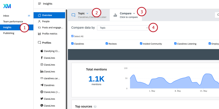Click the Insights page title
This screenshot has width=219, height=109.
click(x=48, y=4)
